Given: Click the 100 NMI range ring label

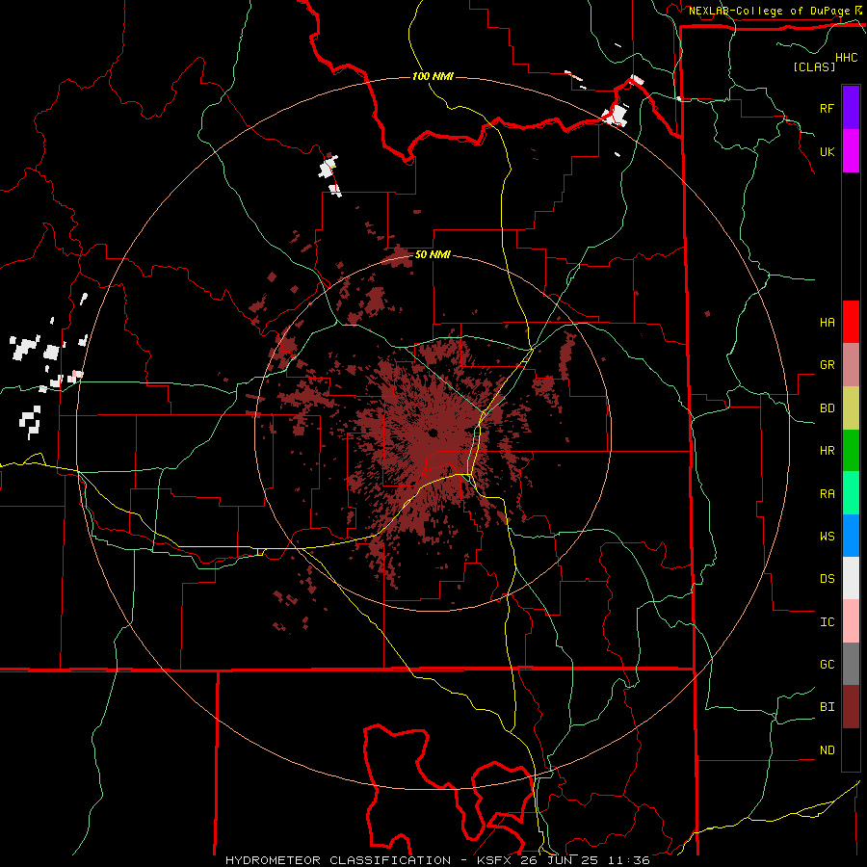Looking at the screenshot, I should point(433,76).
